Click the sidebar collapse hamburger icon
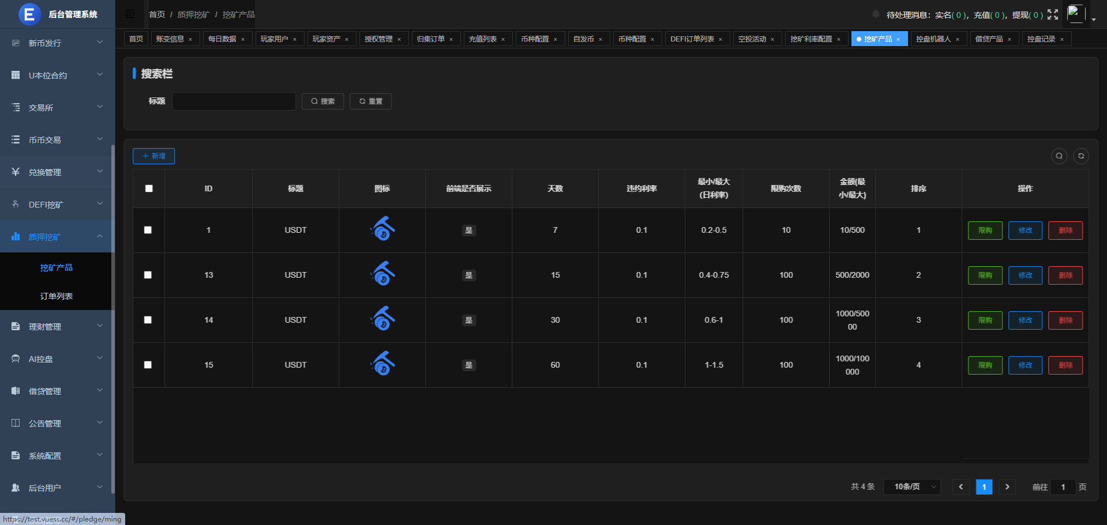Image resolution: width=1107 pixels, height=525 pixels. pos(130,14)
